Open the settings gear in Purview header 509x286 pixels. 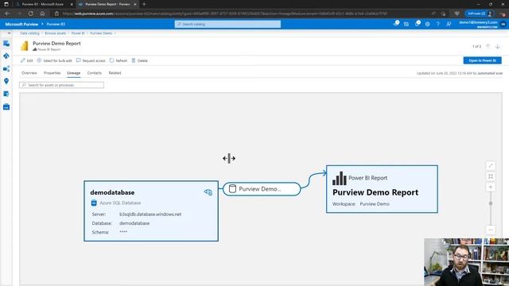tap(428, 24)
